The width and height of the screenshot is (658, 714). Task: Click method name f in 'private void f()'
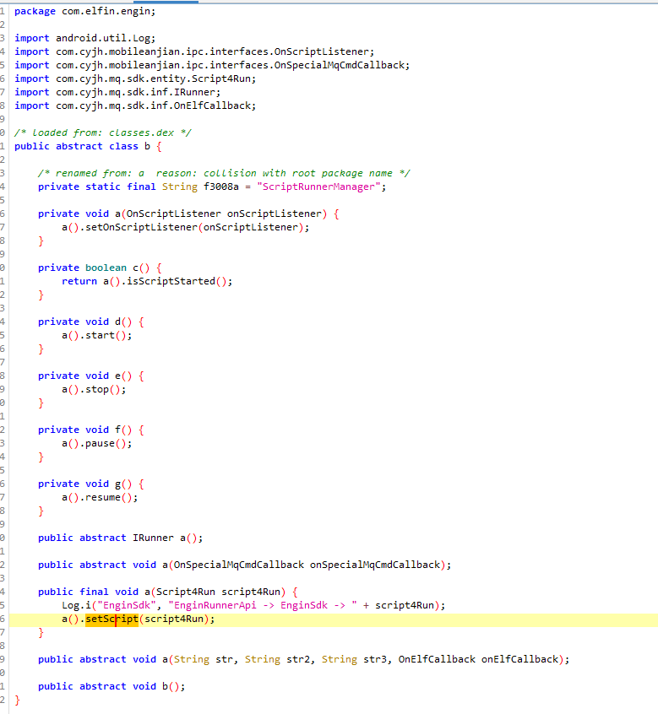(117, 430)
